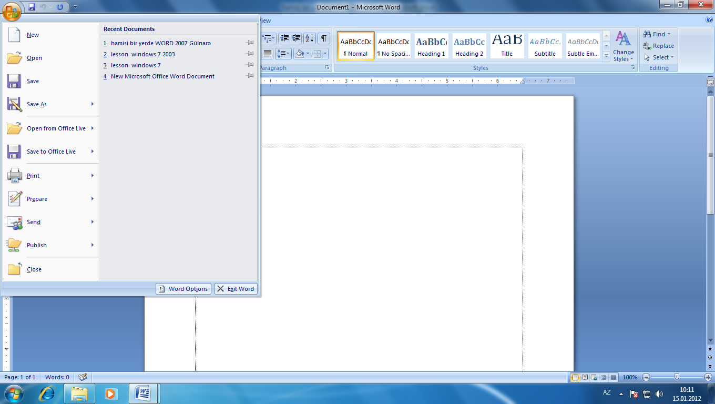Expand the Styles gallery More arrow

click(606, 55)
